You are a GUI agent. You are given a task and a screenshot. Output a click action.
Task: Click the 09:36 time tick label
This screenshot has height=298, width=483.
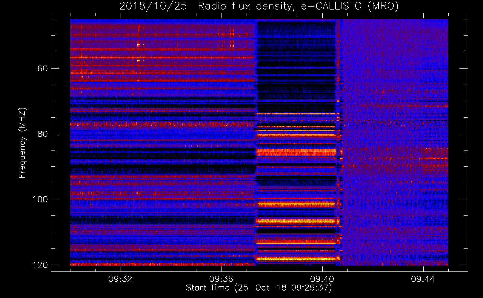pyautogui.click(x=221, y=279)
